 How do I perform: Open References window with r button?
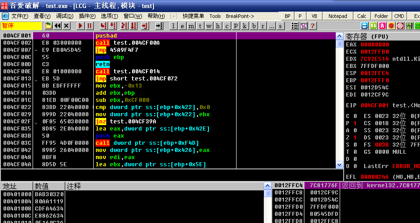263,26
